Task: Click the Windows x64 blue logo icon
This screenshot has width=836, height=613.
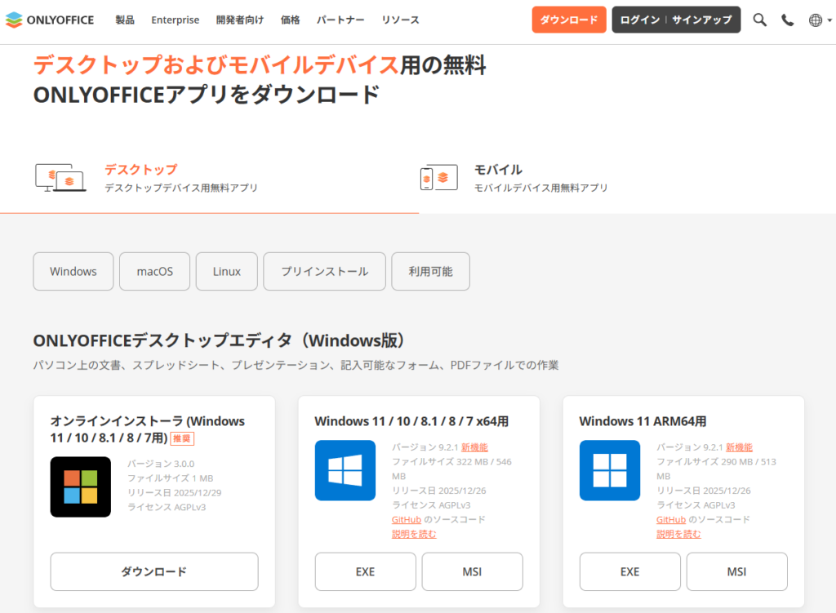Action: coord(345,470)
